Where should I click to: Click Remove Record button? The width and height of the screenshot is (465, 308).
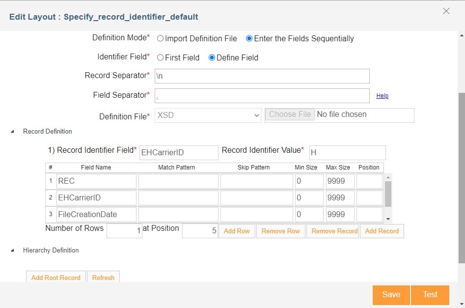pyautogui.click(x=333, y=231)
